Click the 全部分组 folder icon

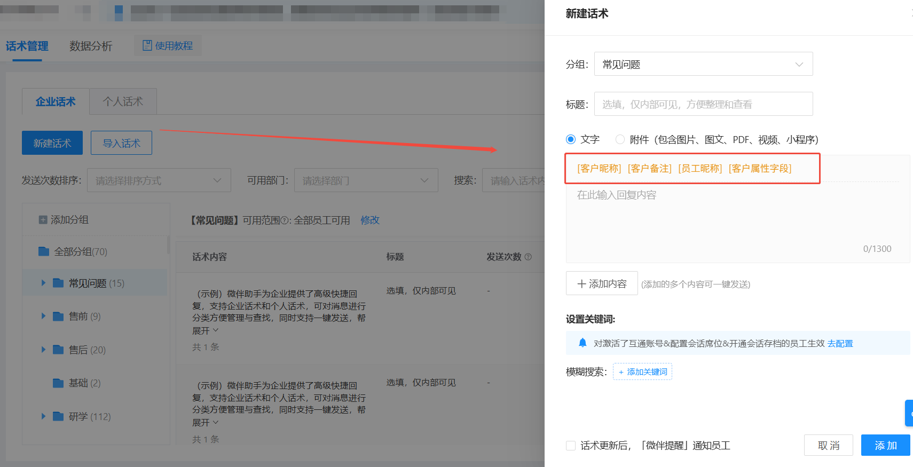pyautogui.click(x=44, y=251)
